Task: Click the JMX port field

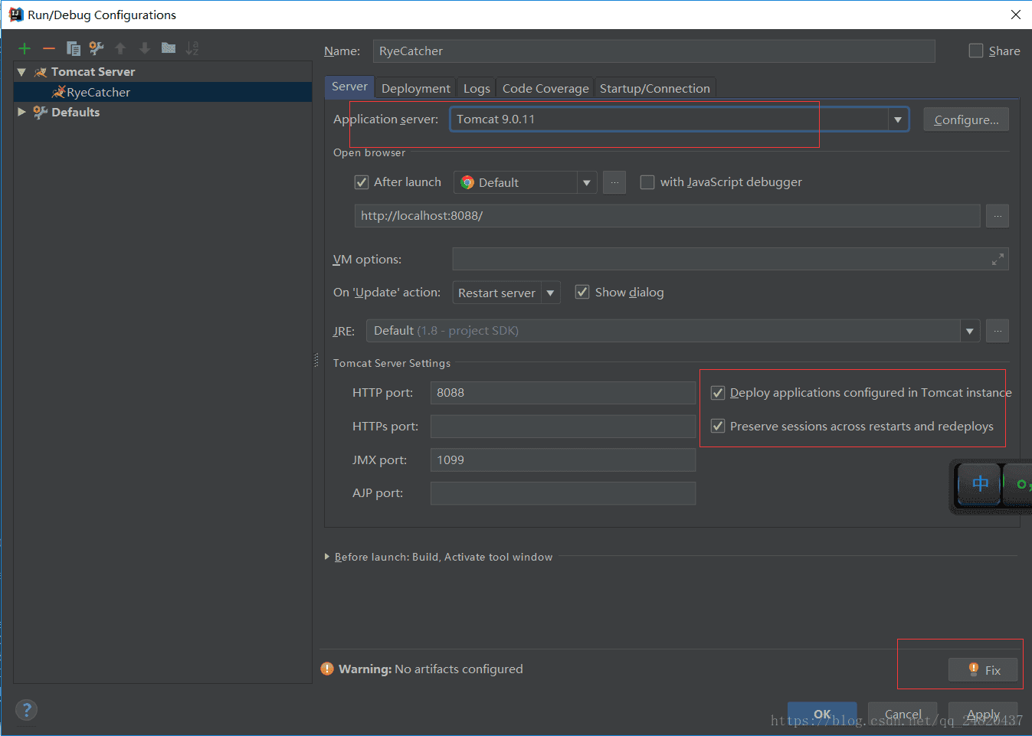Action: (563, 460)
